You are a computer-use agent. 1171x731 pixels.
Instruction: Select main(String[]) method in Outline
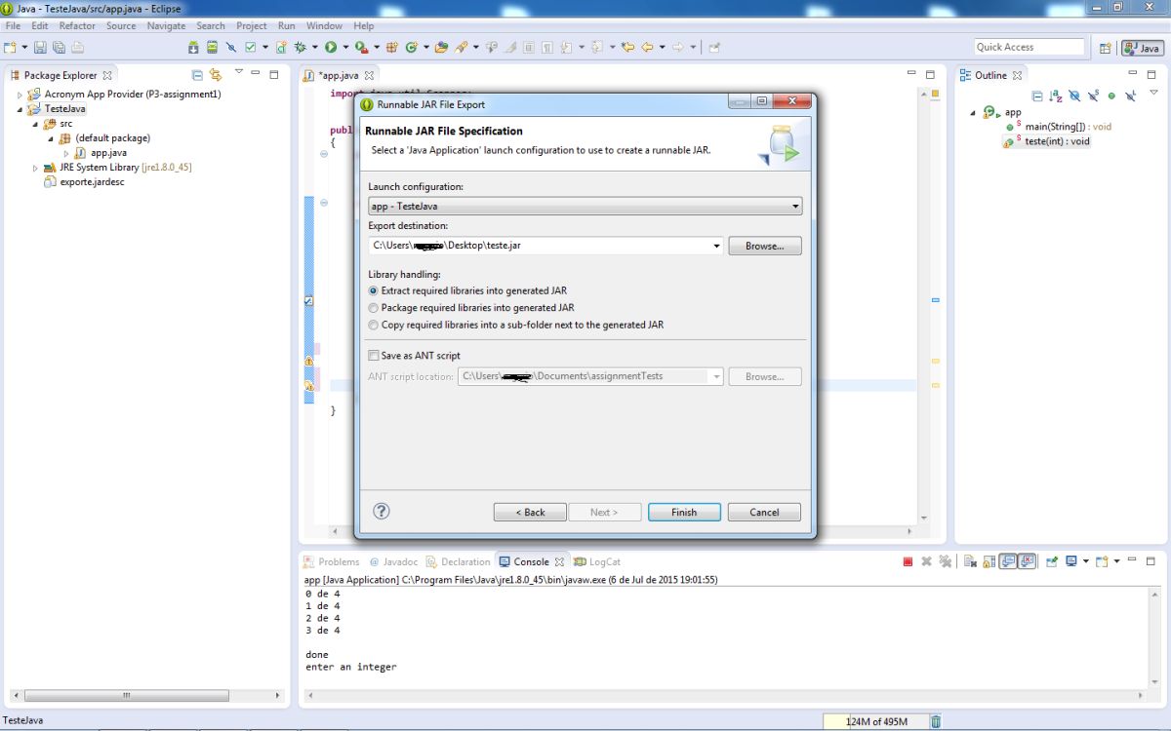coord(1061,127)
